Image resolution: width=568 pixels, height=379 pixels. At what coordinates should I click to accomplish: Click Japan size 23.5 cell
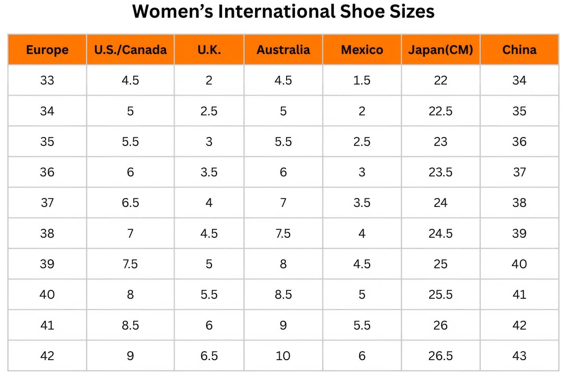click(x=440, y=172)
